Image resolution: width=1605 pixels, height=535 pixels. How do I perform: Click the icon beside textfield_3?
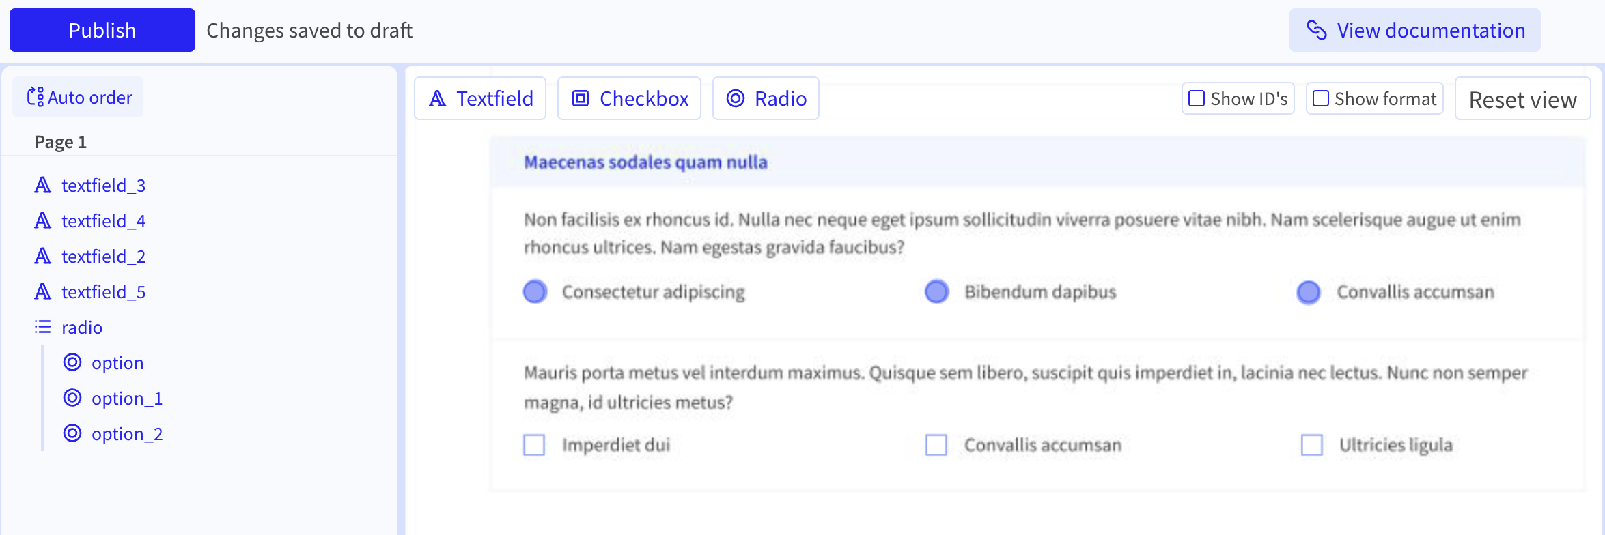pos(43,186)
